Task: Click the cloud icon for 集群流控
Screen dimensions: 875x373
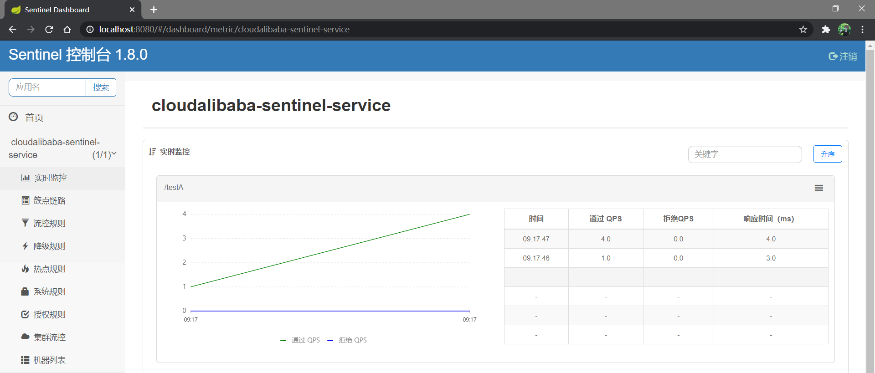Action: (x=25, y=337)
